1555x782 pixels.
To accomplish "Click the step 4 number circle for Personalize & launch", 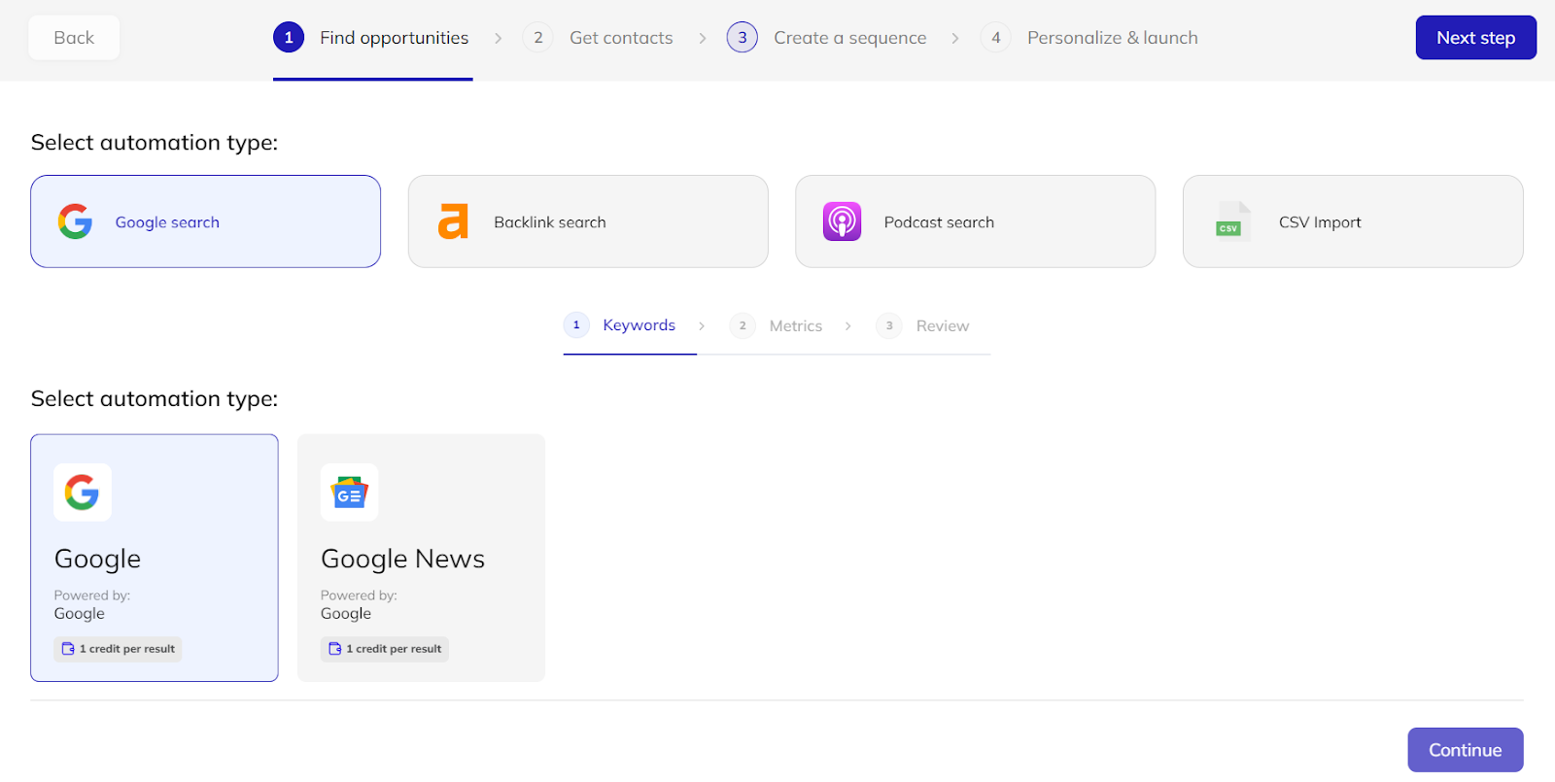I will pyautogui.click(x=996, y=38).
